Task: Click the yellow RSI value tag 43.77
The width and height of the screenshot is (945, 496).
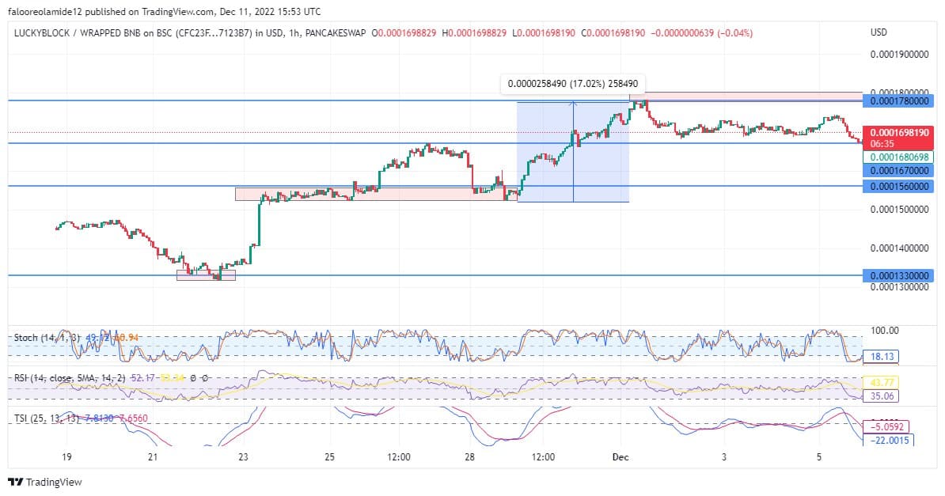Action: pos(882,382)
